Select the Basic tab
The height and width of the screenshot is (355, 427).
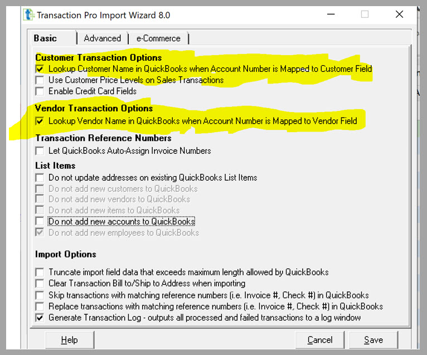click(45, 38)
